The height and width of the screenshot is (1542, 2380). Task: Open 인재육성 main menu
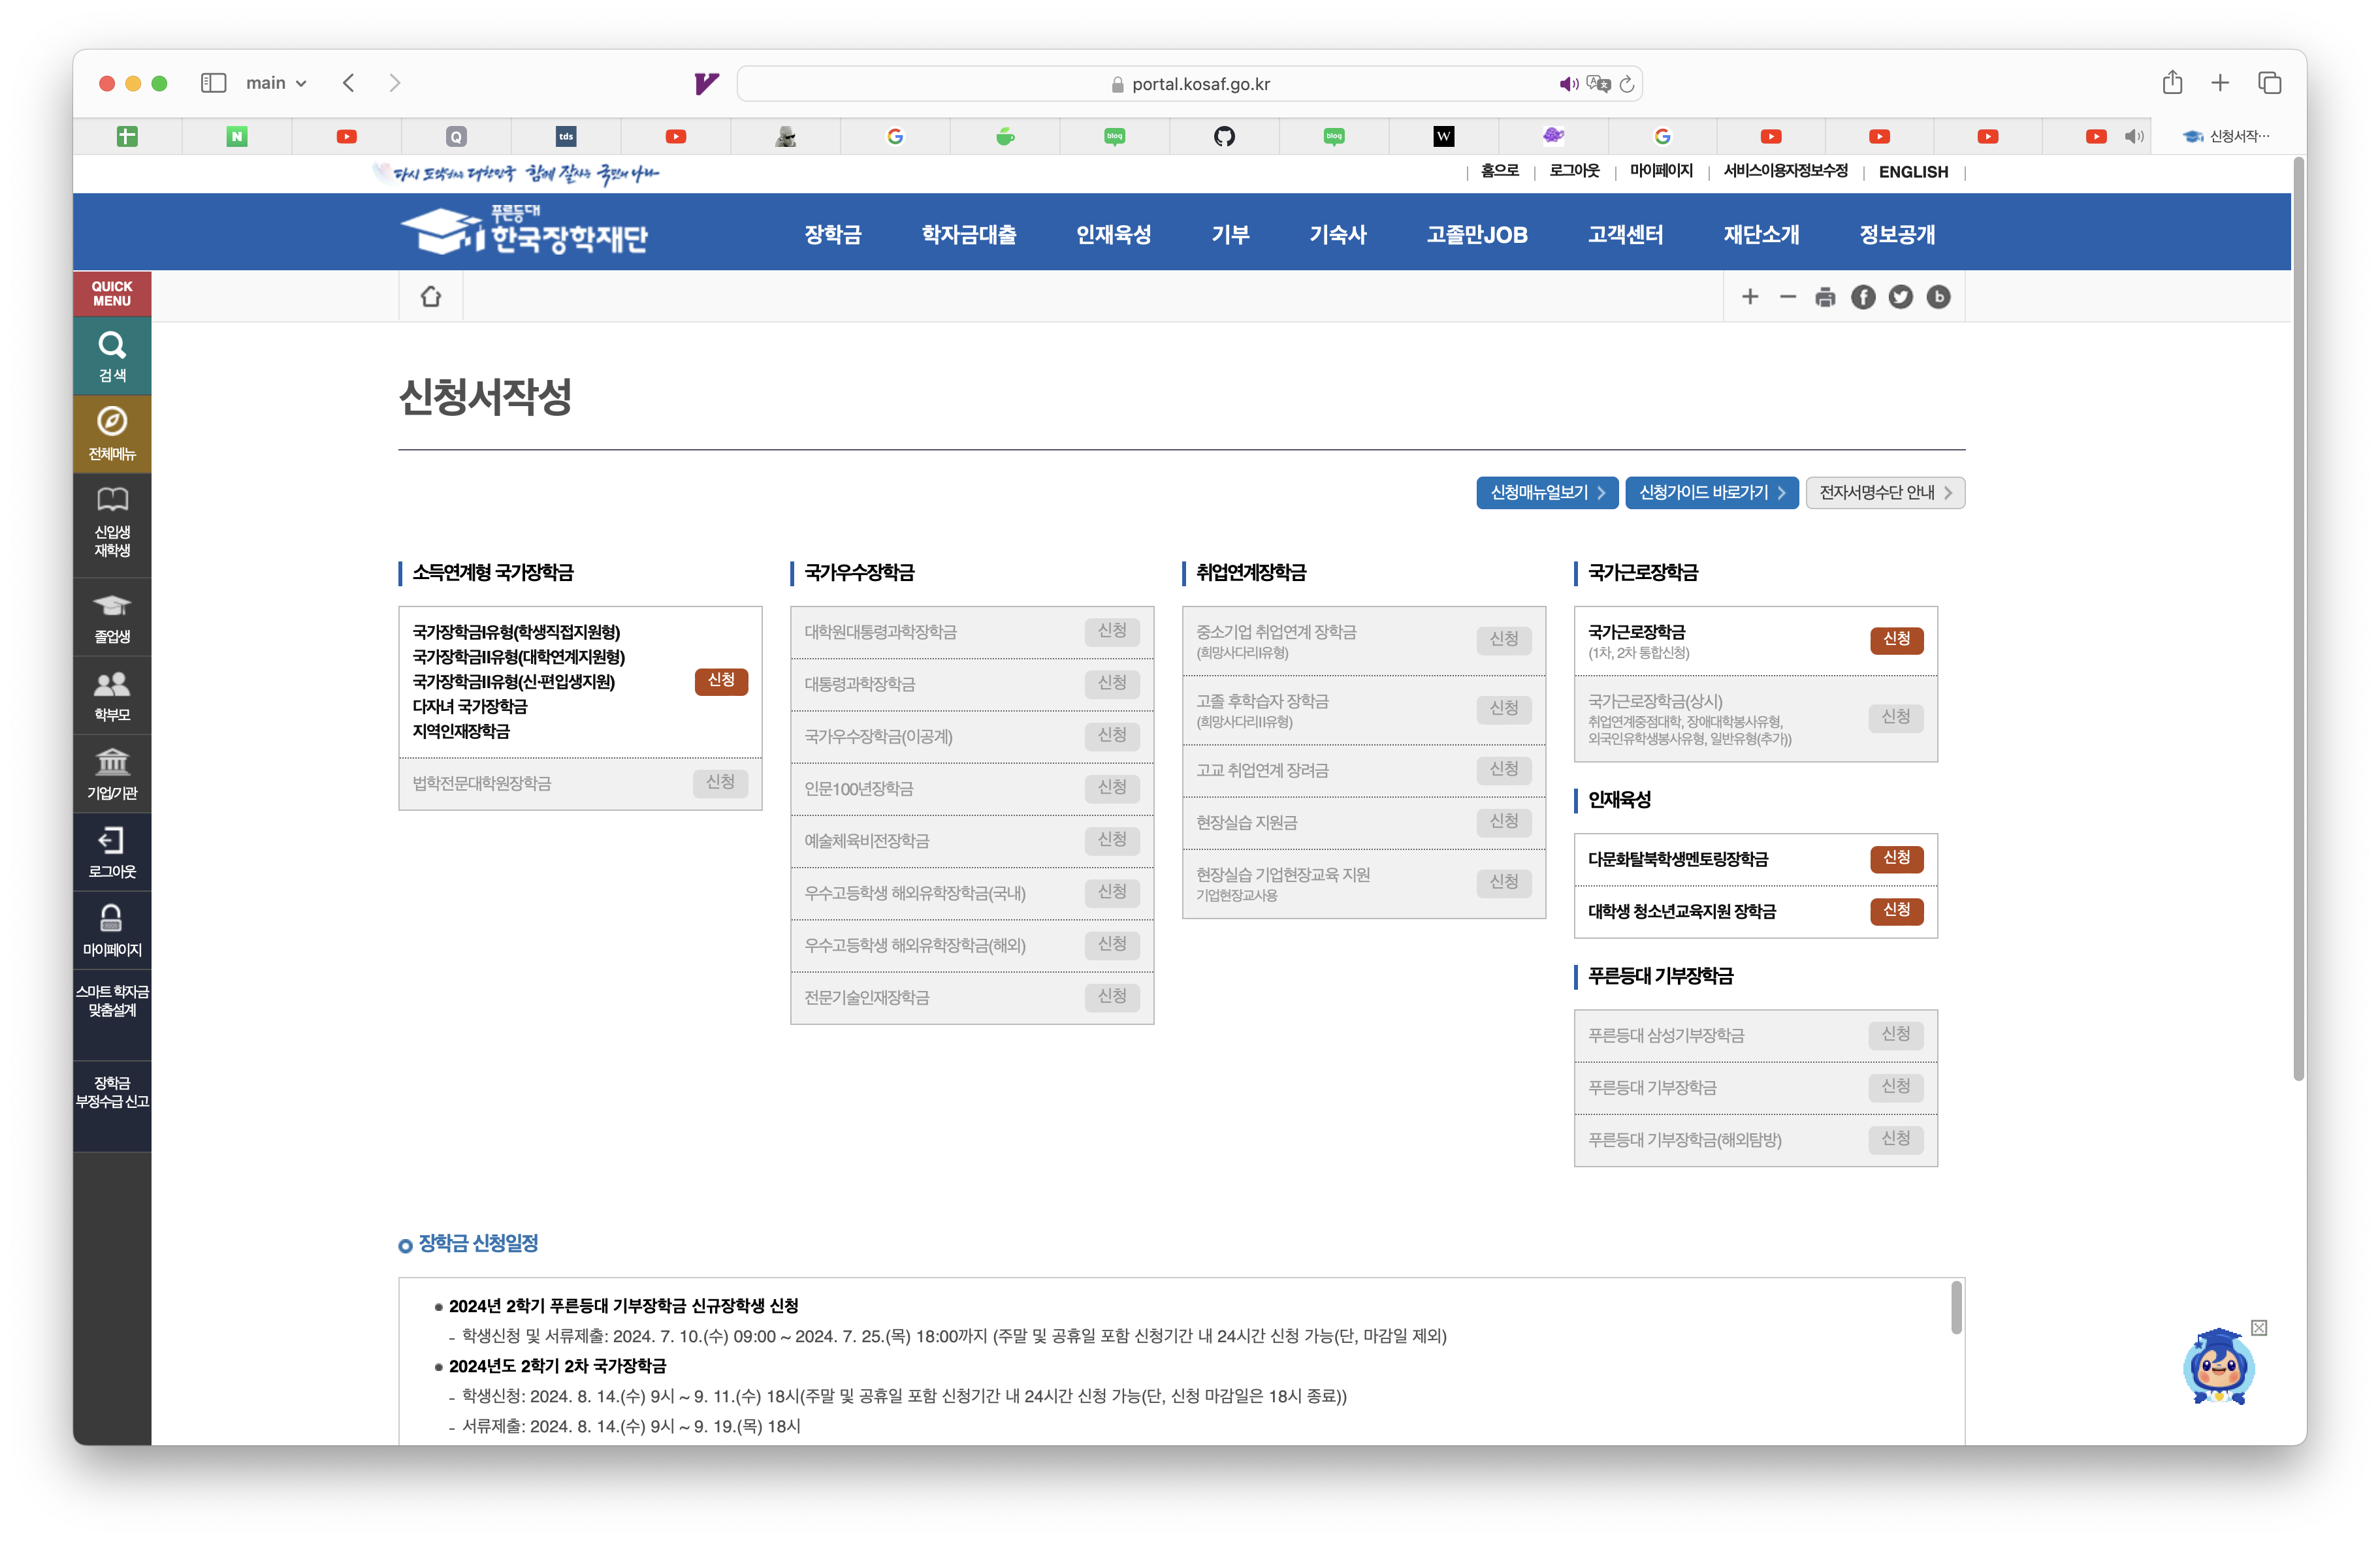(1113, 235)
